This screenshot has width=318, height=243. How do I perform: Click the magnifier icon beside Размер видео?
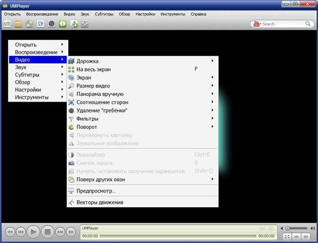pyautogui.click(x=71, y=86)
